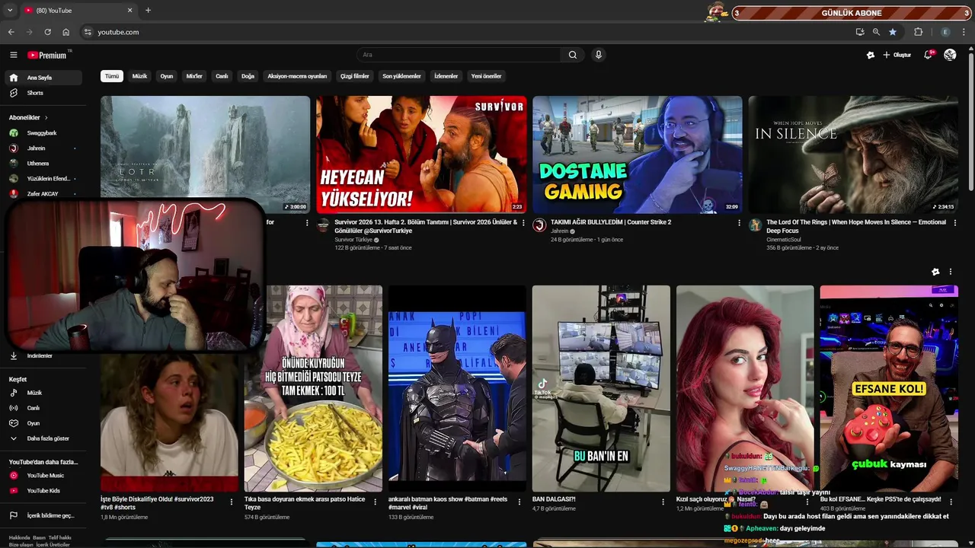Select the Son yüklenenler chip
The width and height of the screenshot is (975, 548).
click(401, 76)
